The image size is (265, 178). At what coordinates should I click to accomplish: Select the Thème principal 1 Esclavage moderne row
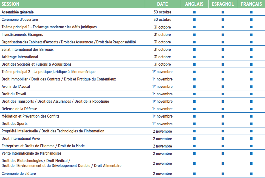[49, 27]
